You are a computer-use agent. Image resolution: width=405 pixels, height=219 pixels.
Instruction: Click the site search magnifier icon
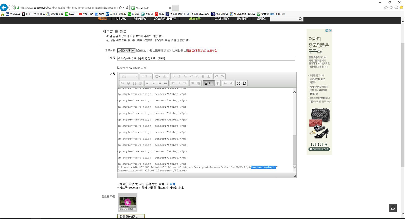point(300,19)
